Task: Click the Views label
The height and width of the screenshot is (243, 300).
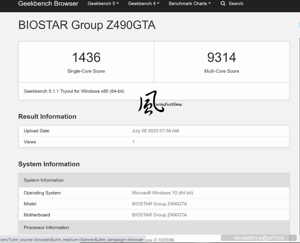Action: pyautogui.click(x=30, y=142)
